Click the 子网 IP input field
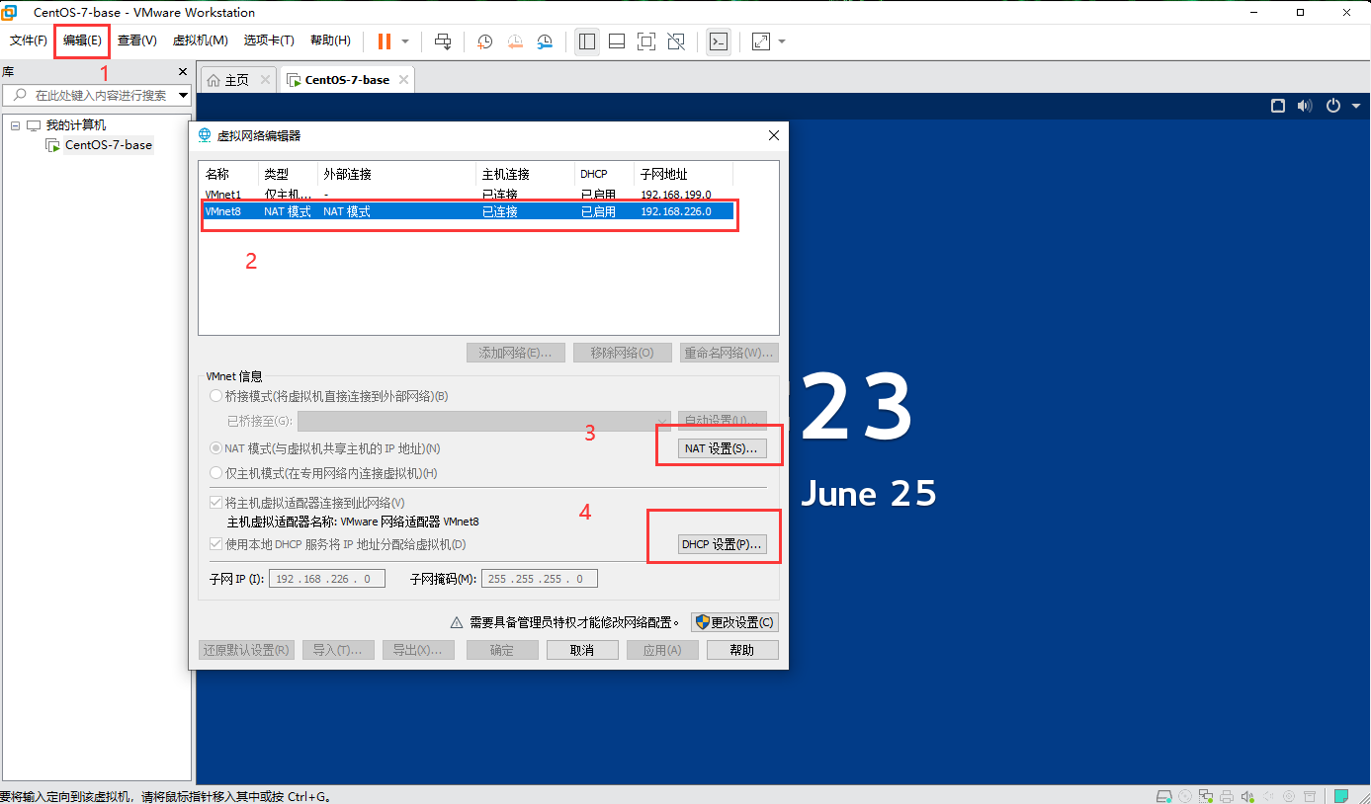The image size is (1371, 804). [x=327, y=579]
